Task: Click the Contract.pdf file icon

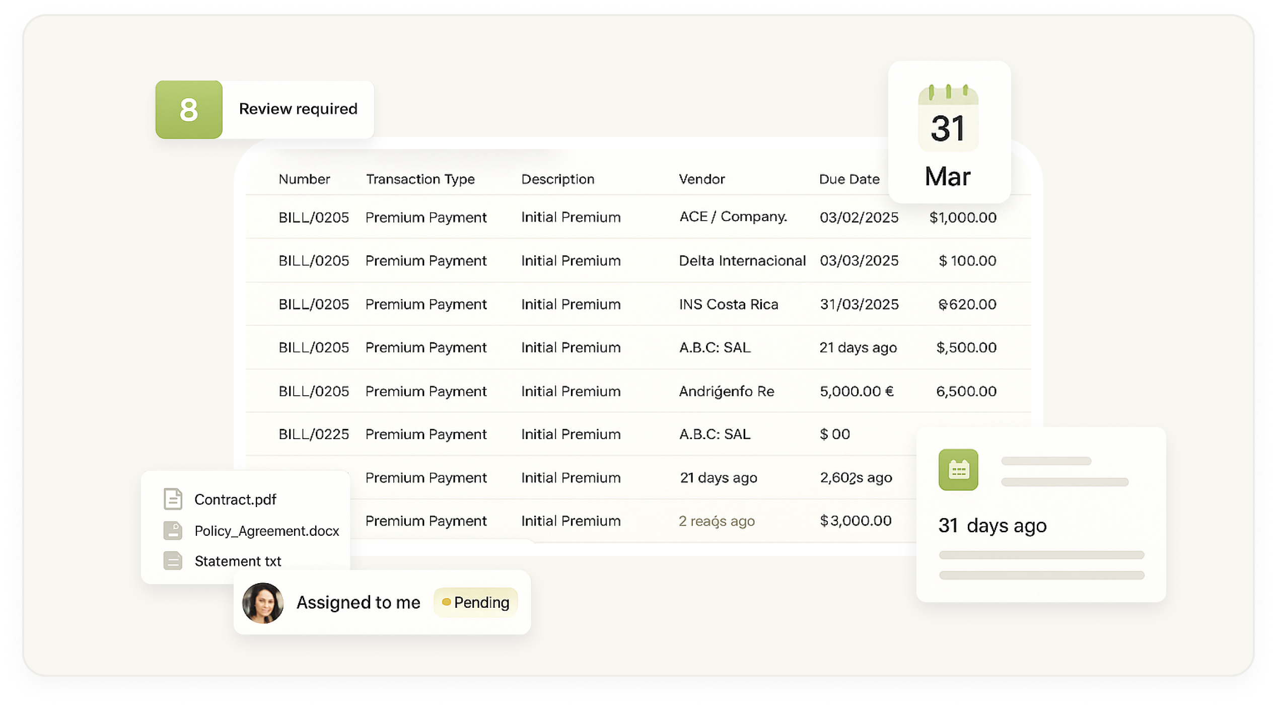Action: 173,499
